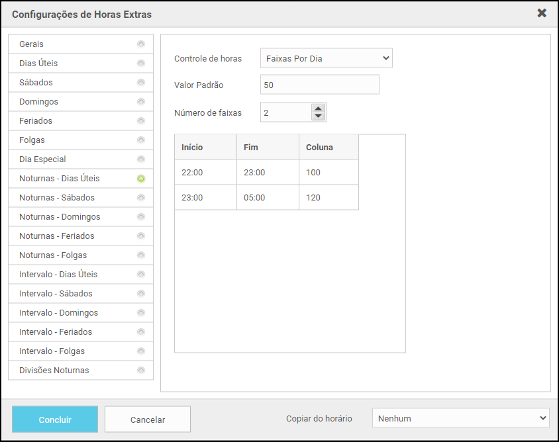Click the green indicator beside Noturnas - Dias Úteis

click(x=140, y=179)
